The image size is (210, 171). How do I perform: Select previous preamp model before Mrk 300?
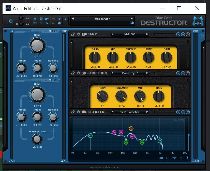point(112,34)
